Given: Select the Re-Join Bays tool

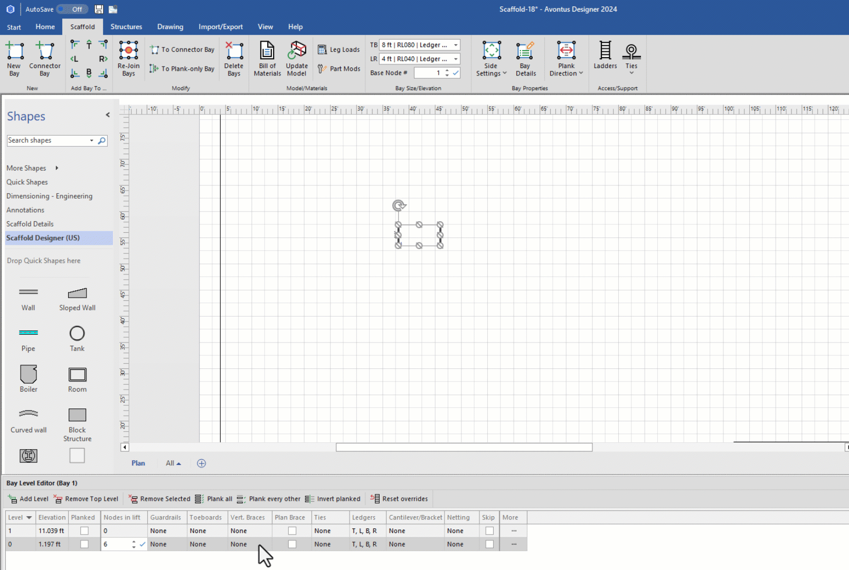Looking at the screenshot, I should [128, 51].
